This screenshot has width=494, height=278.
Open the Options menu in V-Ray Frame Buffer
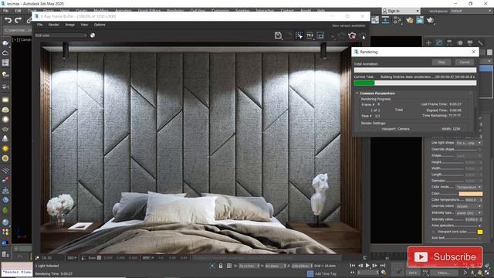[x=100, y=25]
